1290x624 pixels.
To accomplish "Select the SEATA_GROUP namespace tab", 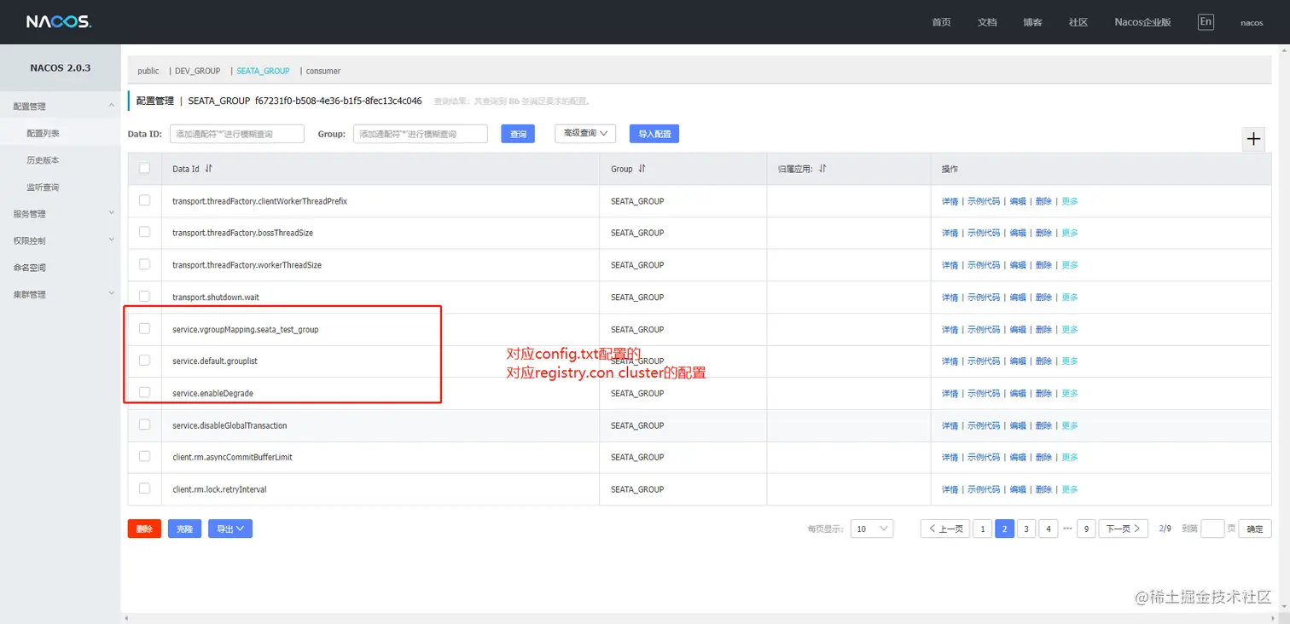I will coord(263,72).
